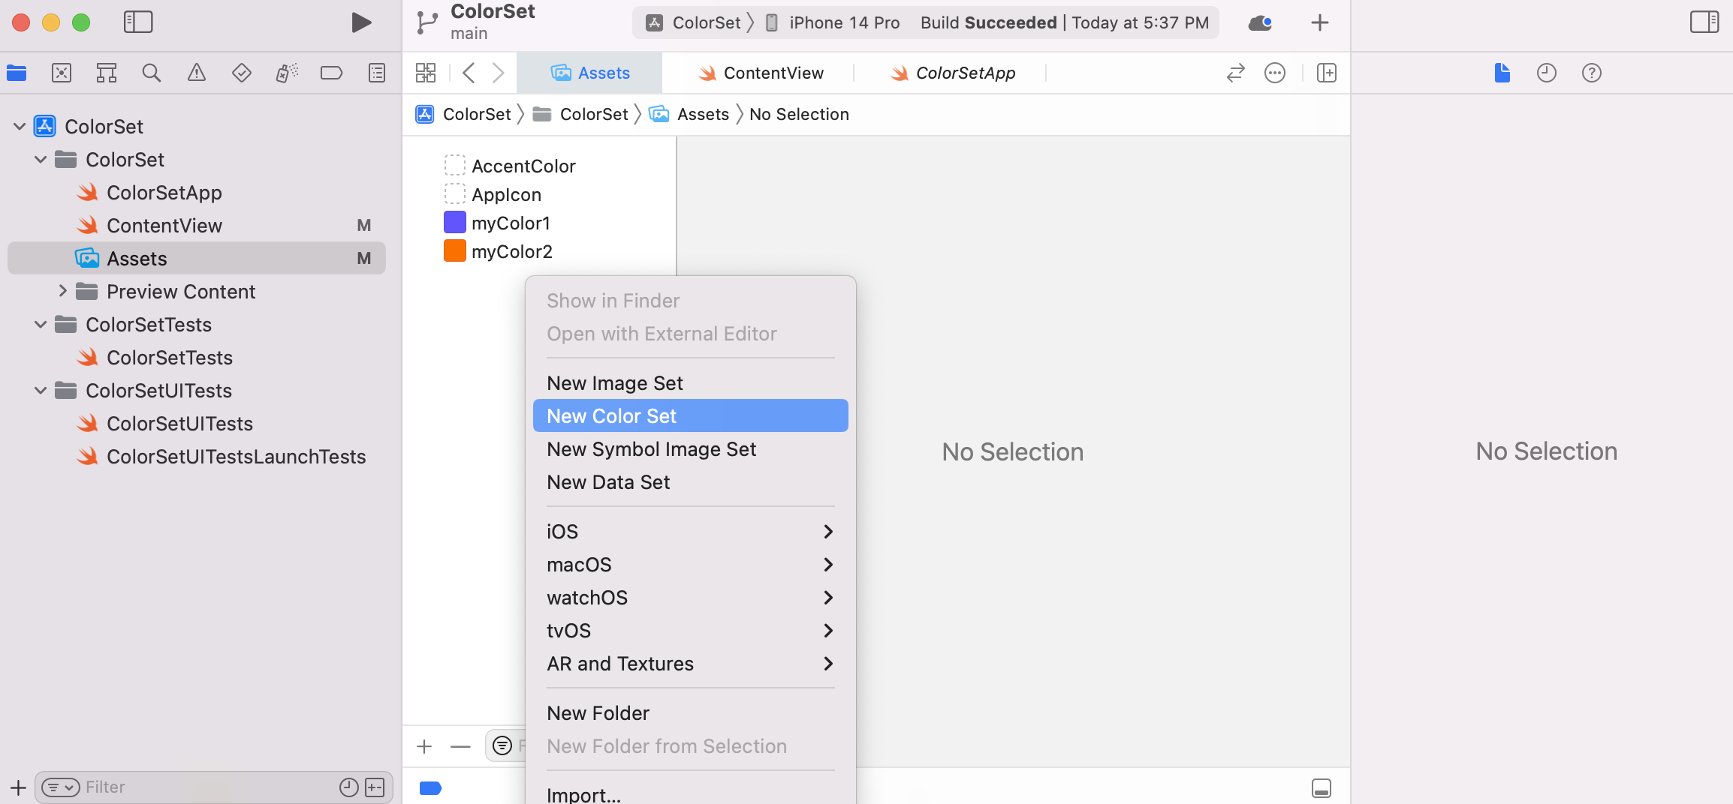1733x804 pixels.
Task: Show the History inspector
Action: tap(1547, 73)
